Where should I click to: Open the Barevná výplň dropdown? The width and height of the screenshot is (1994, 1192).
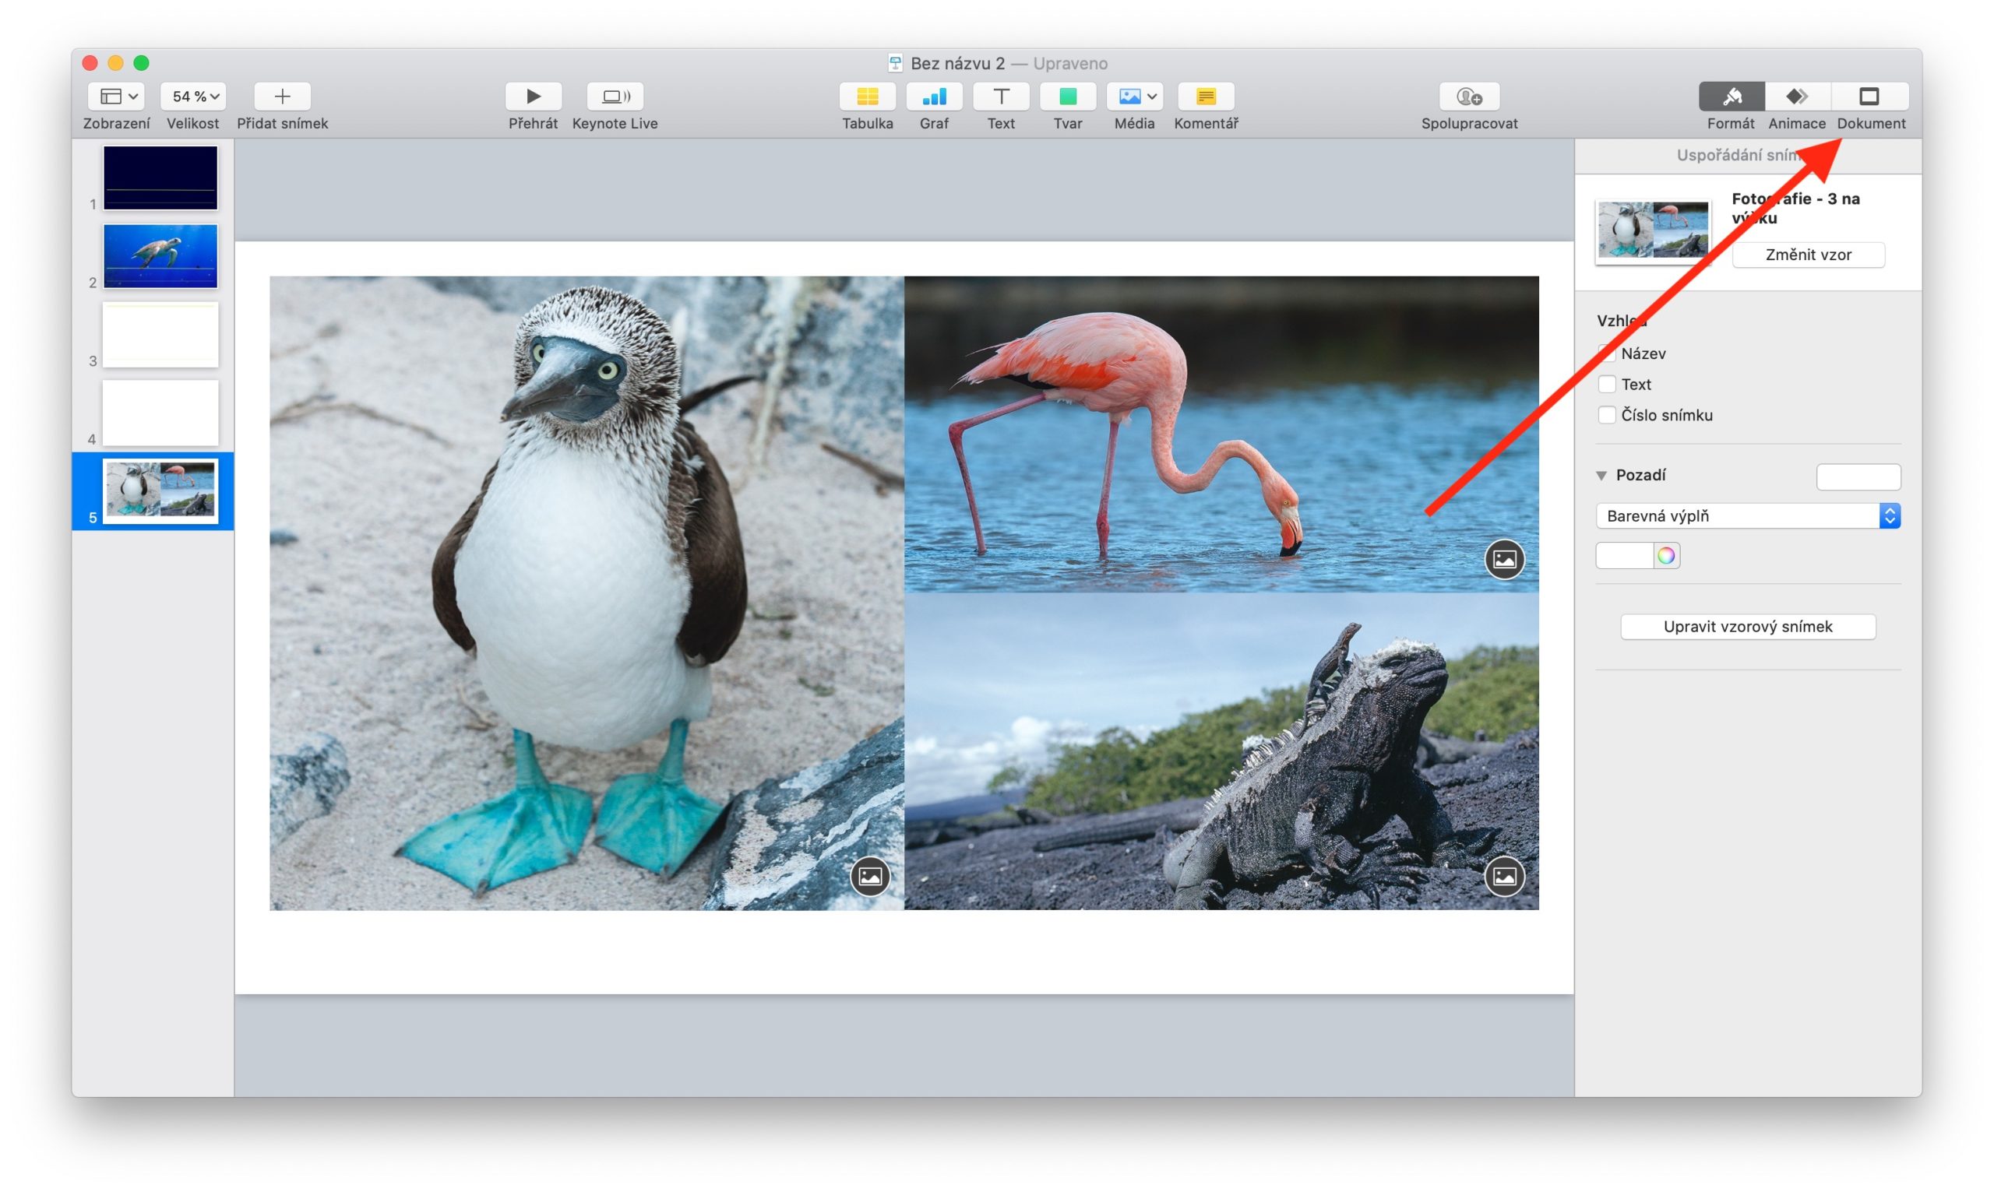pyautogui.click(x=1746, y=515)
